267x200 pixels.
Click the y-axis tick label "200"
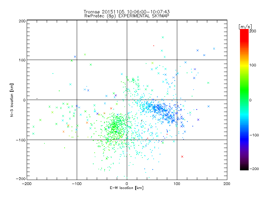coord(22,21)
